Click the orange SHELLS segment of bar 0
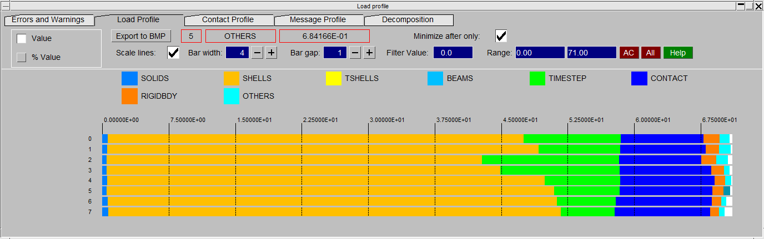Viewport: 764px width, 239px height. coord(315,139)
